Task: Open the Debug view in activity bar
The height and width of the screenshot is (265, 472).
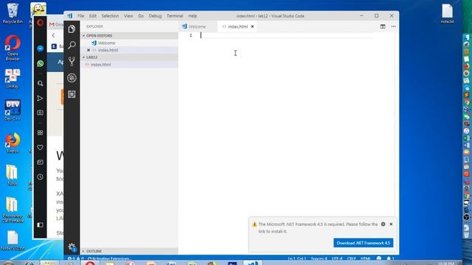Action: coord(72,78)
